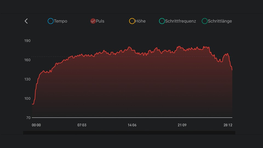Click the 190 value on the y-axis

tap(27, 41)
